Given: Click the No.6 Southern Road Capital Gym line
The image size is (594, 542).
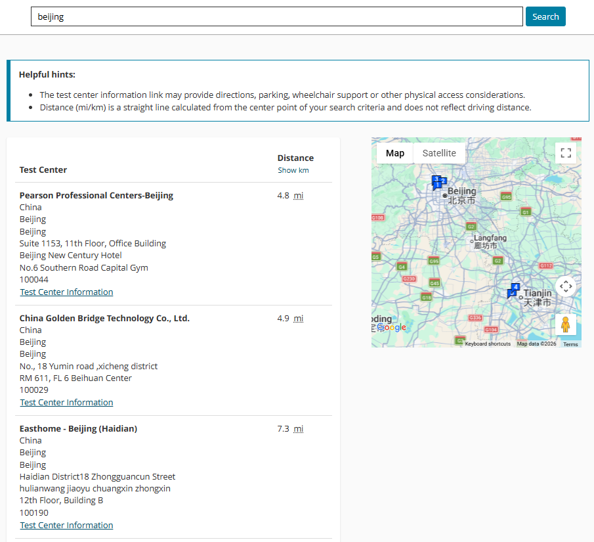Looking at the screenshot, I should point(84,268).
